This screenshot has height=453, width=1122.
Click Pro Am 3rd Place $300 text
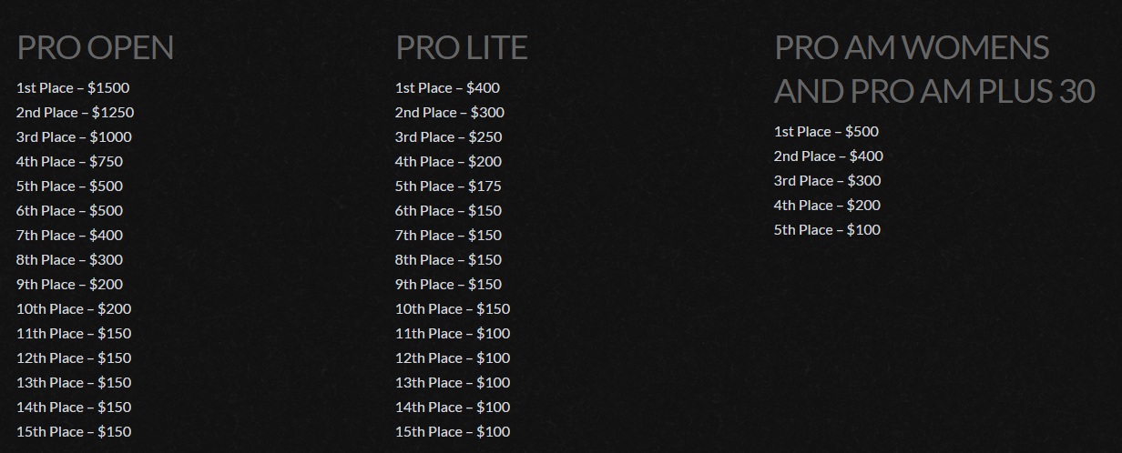pos(827,181)
